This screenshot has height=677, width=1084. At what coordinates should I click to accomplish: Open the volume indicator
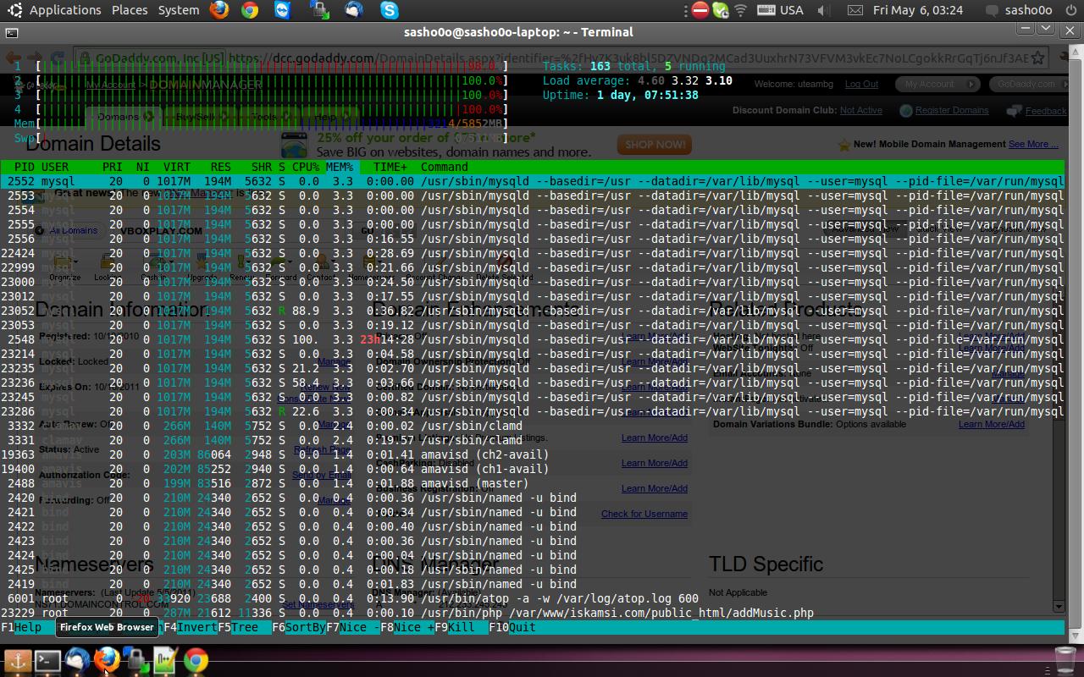[823, 10]
